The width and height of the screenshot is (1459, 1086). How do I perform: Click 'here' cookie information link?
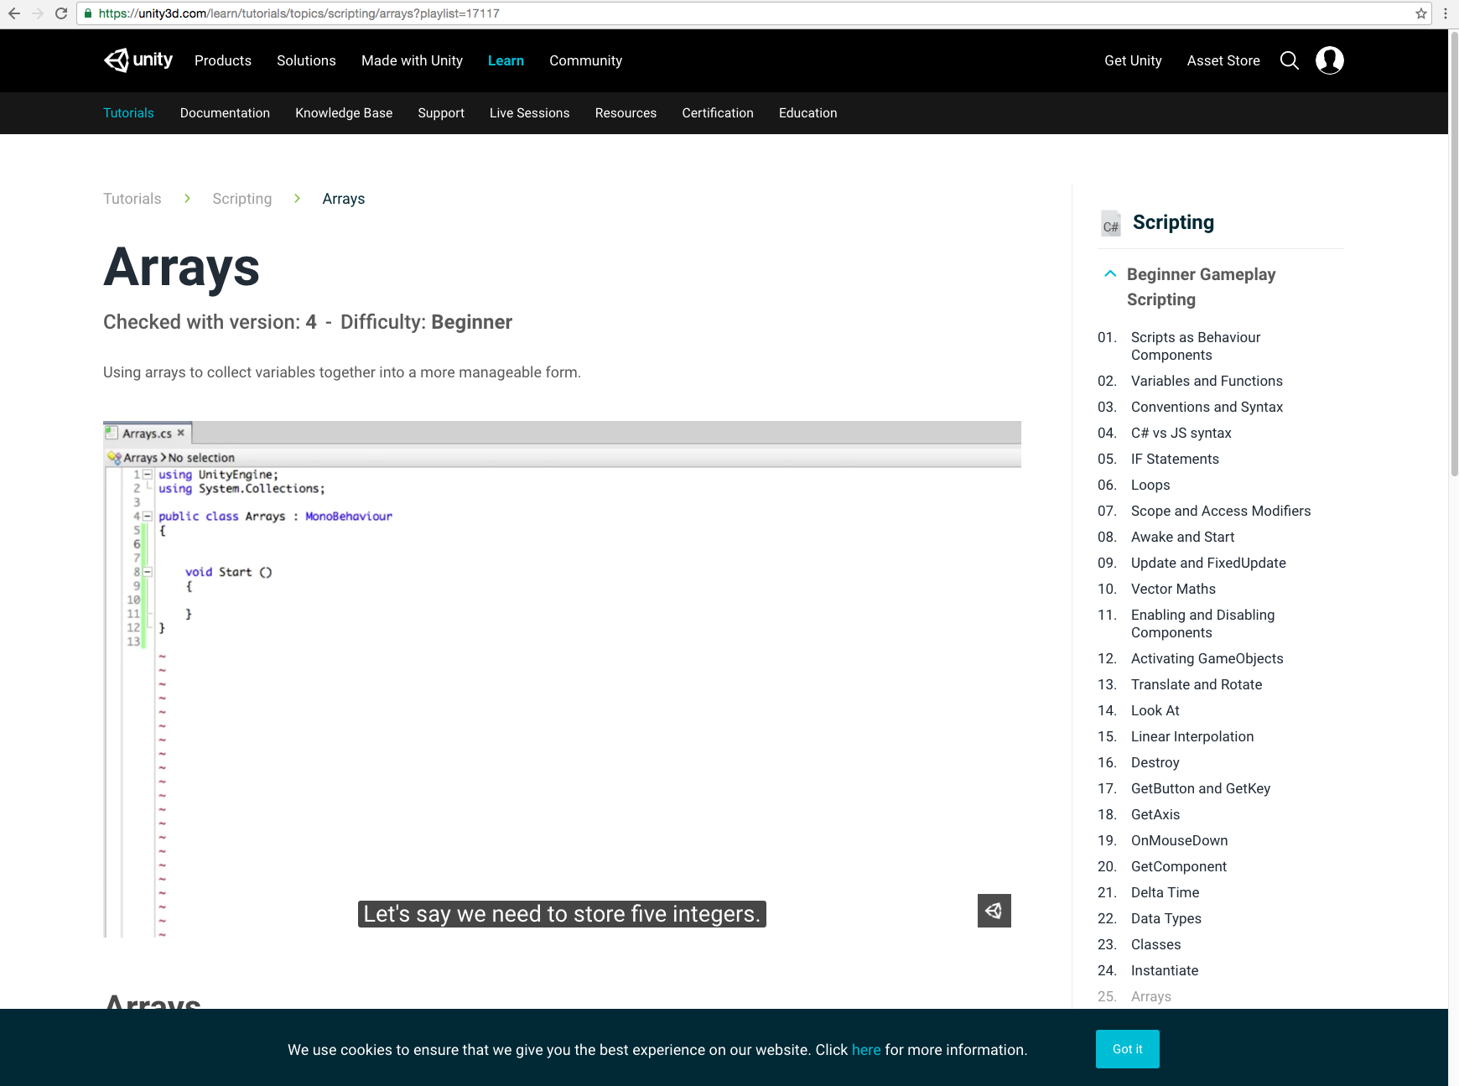pos(866,1050)
